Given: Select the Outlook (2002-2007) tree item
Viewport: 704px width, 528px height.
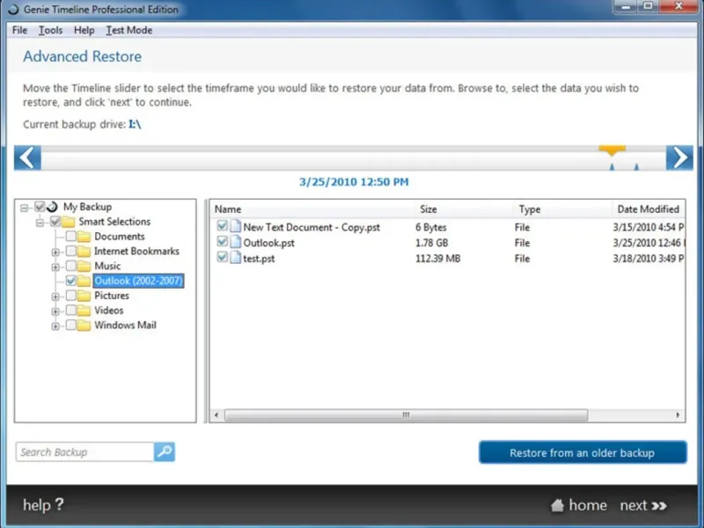Looking at the screenshot, I should click(x=138, y=281).
